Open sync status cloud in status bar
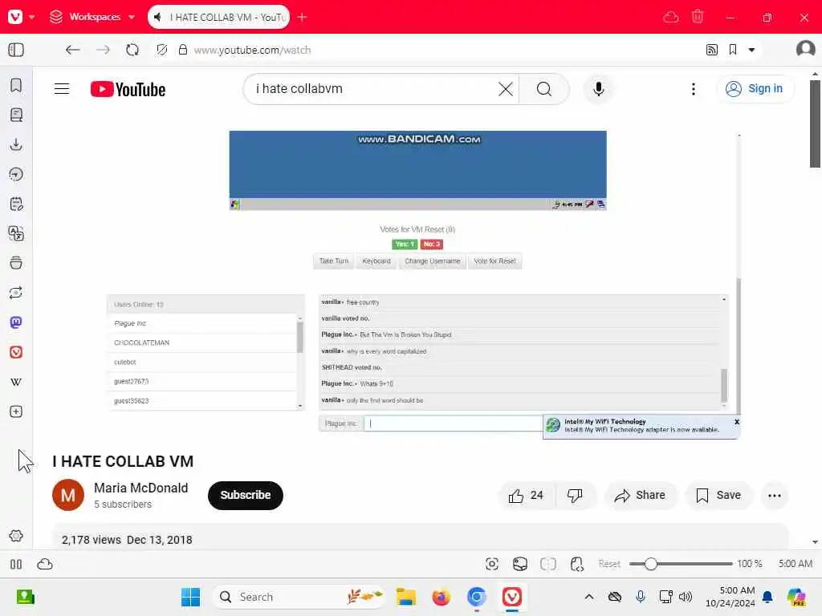The height and width of the screenshot is (616, 822). [x=45, y=564]
